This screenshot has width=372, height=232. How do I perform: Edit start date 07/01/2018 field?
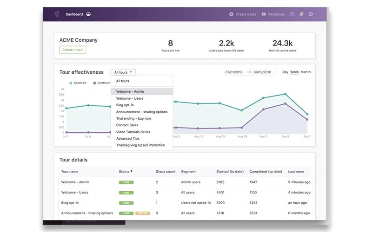click(x=234, y=72)
